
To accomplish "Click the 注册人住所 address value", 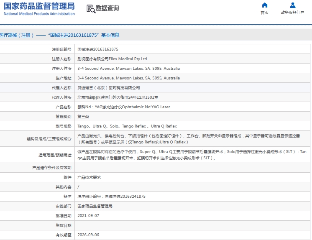I will (128, 69).
